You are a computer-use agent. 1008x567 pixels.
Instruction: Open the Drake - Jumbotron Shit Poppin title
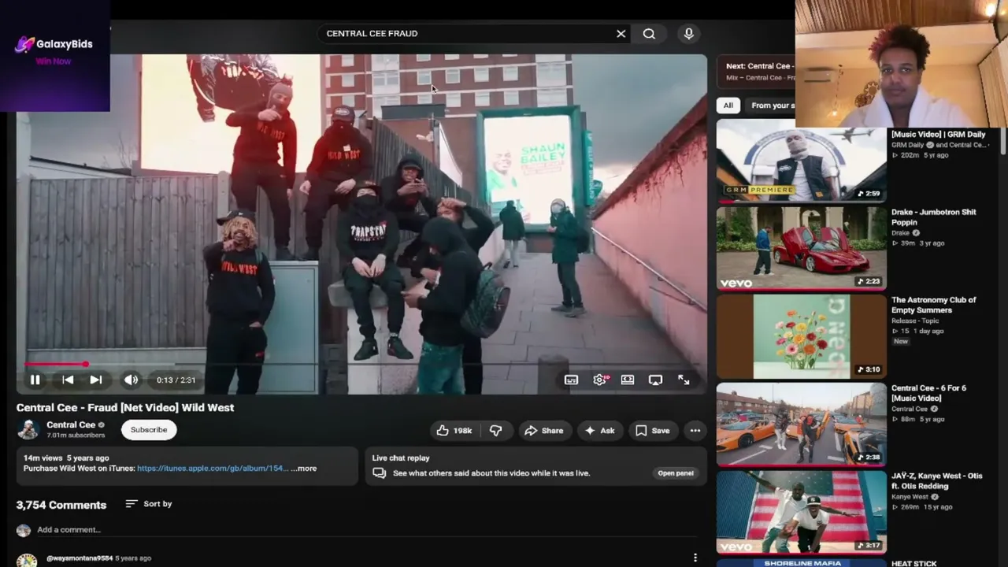click(x=934, y=217)
